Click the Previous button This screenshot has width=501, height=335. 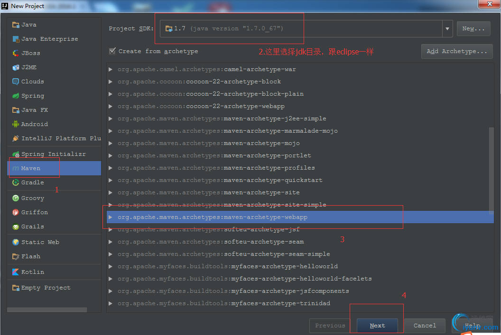pyautogui.click(x=330, y=326)
